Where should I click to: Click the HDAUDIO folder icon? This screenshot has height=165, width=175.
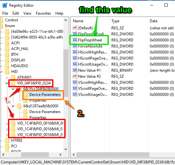tap(7, 66)
